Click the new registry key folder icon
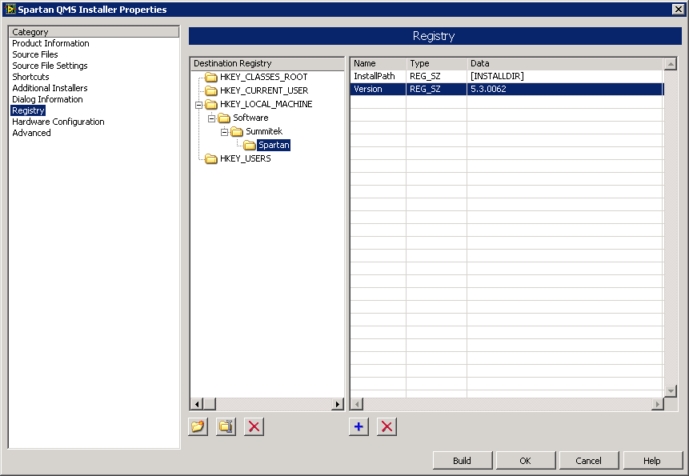The width and height of the screenshot is (689, 476). [198, 426]
